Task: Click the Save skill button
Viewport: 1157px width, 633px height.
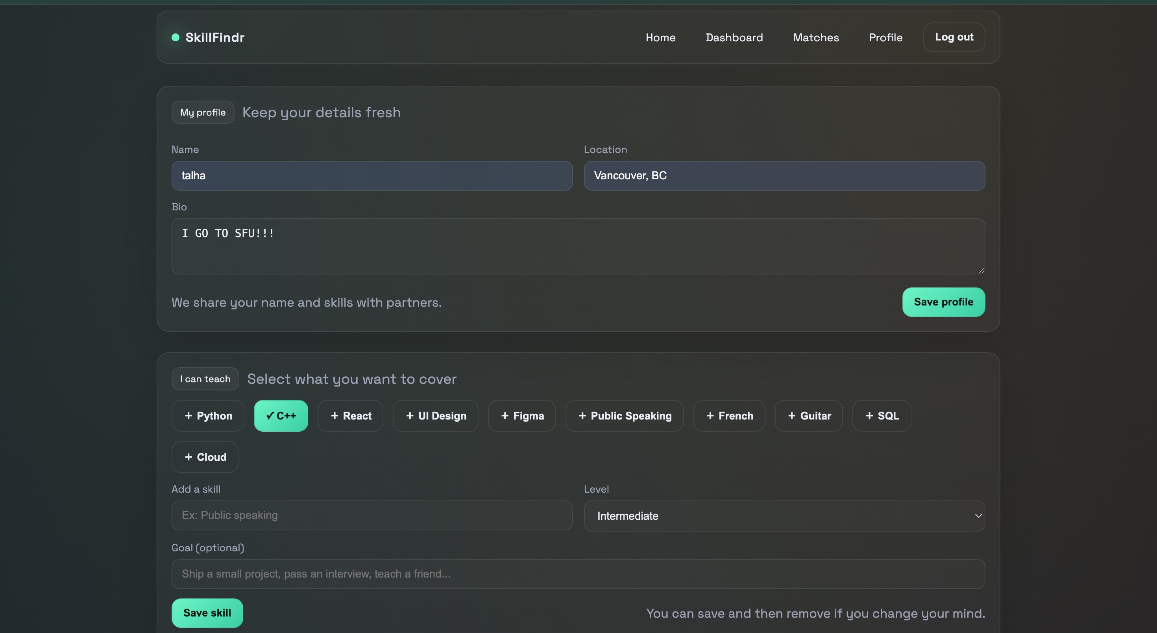Action: click(x=207, y=613)
